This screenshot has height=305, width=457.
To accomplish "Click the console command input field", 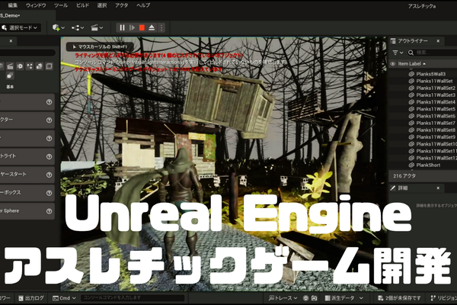I will point(133,297).
